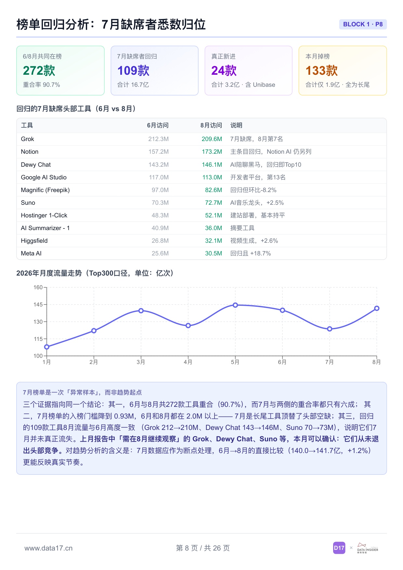Click the BLOCK 1 · P8 badge
Screen dimensions: 403x570
363,24
